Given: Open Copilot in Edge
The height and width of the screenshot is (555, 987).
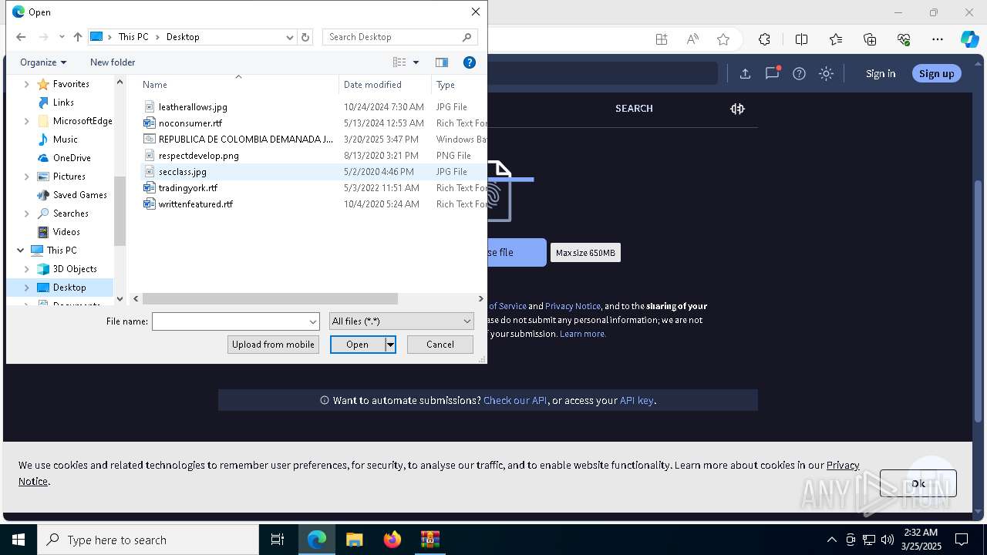Looking at the screenshot, I should click(969, 39).
